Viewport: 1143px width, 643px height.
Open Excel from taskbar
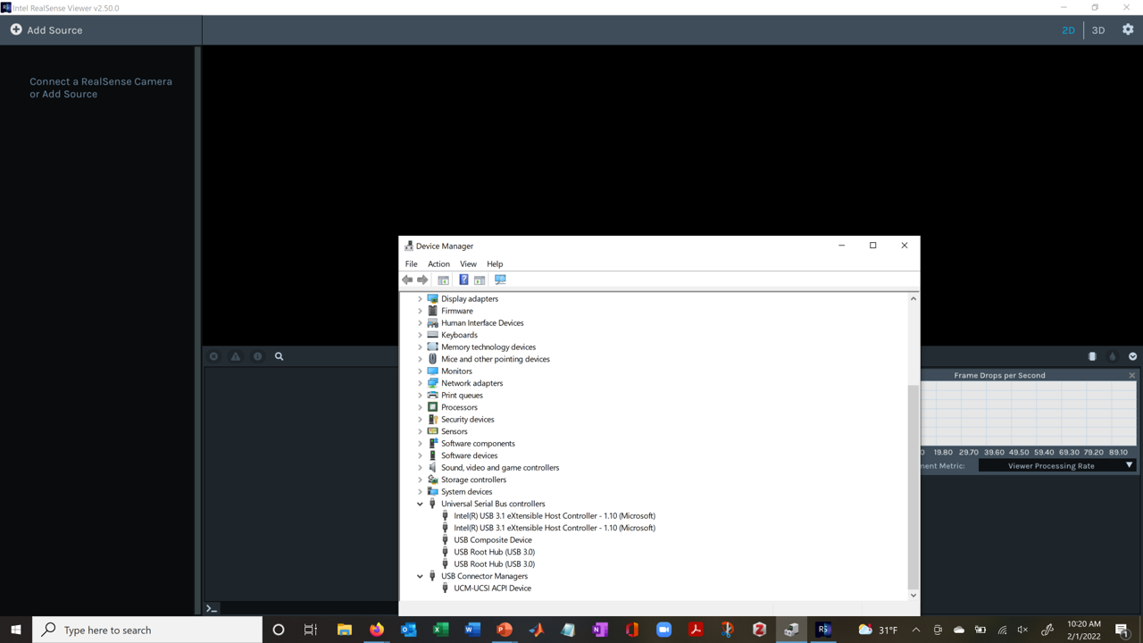pyautogui.click(x=440, y=630)
